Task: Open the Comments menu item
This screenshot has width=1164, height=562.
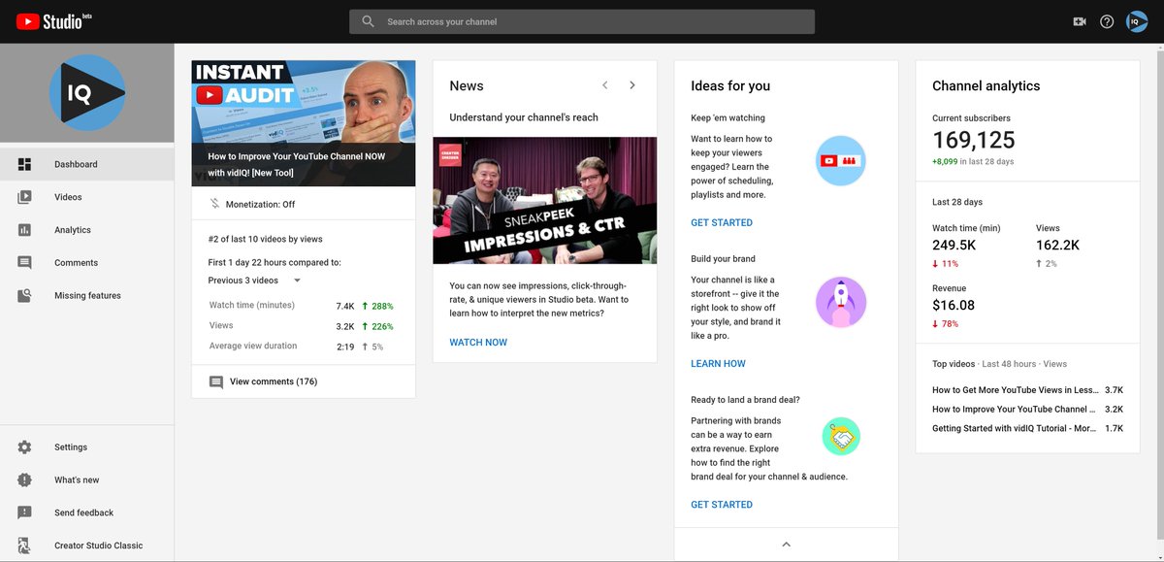Action: click(x=87, y=263)
